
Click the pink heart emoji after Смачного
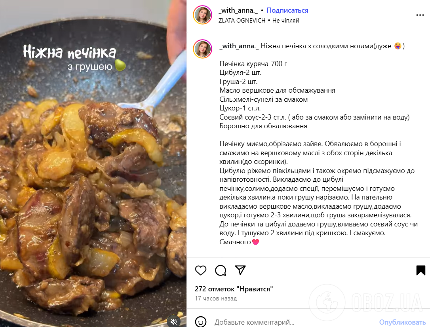pyautogui.click(x=255, y=242)
